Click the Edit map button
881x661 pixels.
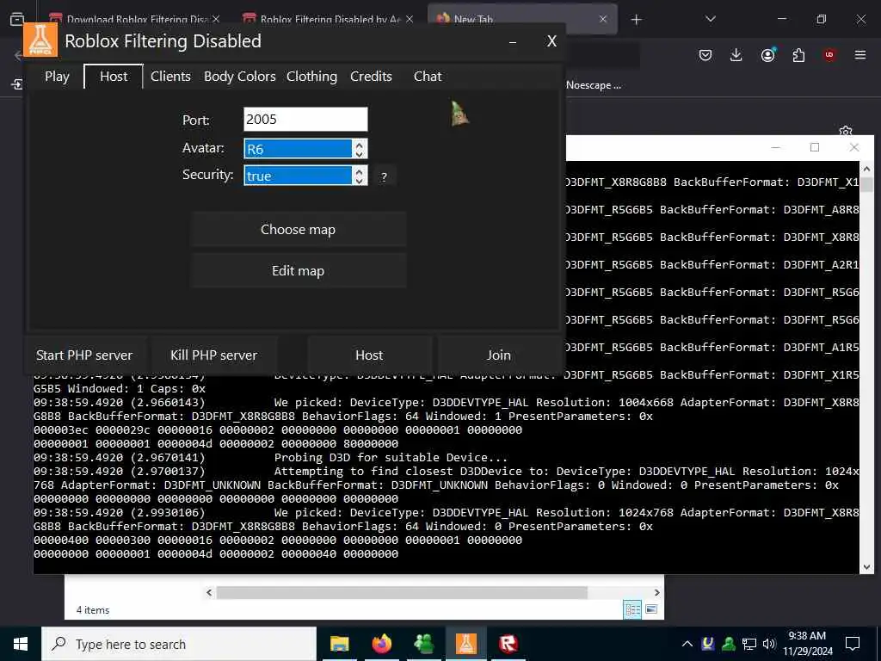click(x=298, y=271)
